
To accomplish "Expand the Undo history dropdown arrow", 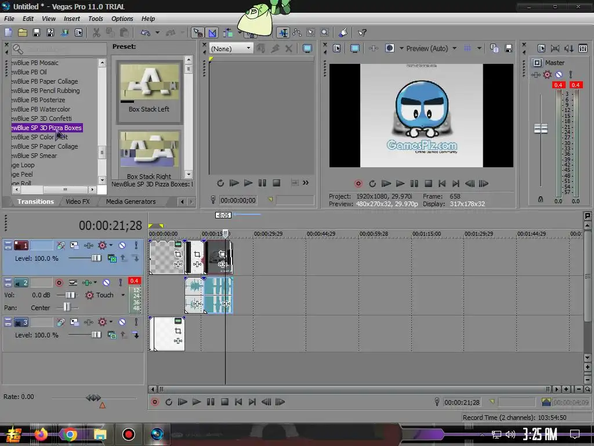I will coord(157,33).
